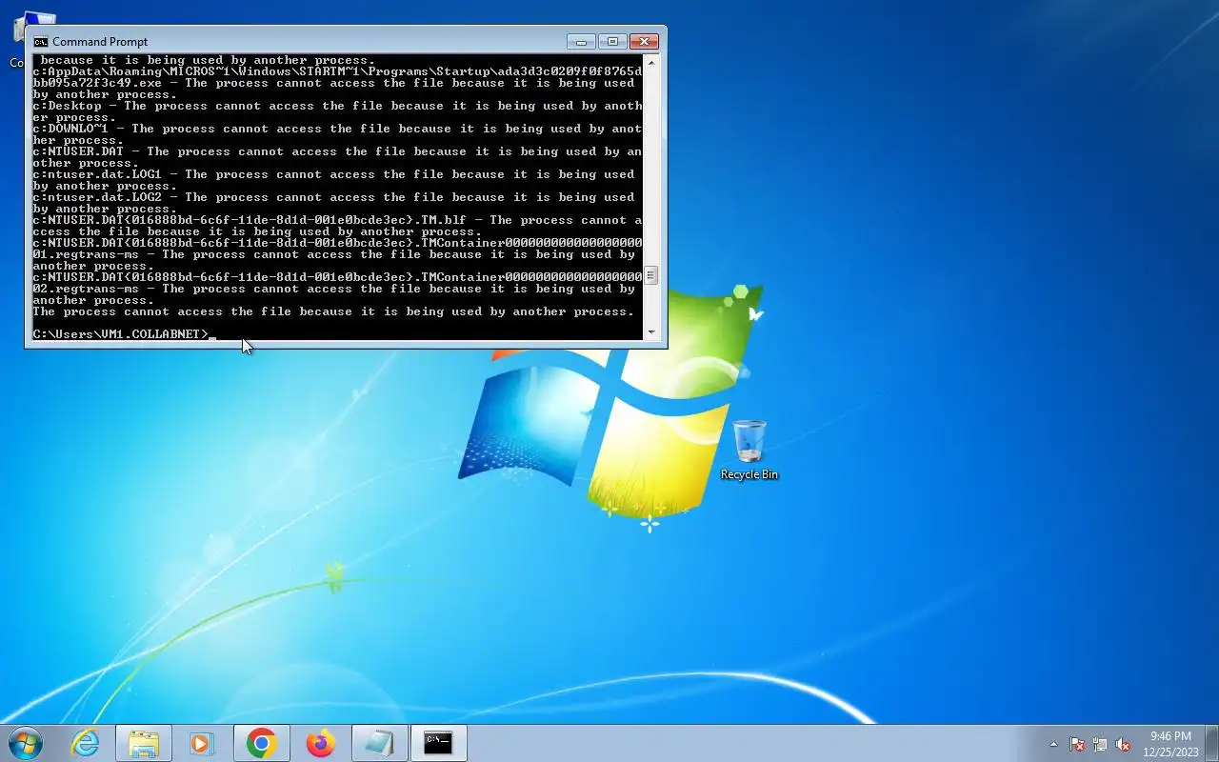Image resolution: width=1219 pixels, height=762 pixels.
Task: Open the Windows Start menu orb
Action: [26, 743]
